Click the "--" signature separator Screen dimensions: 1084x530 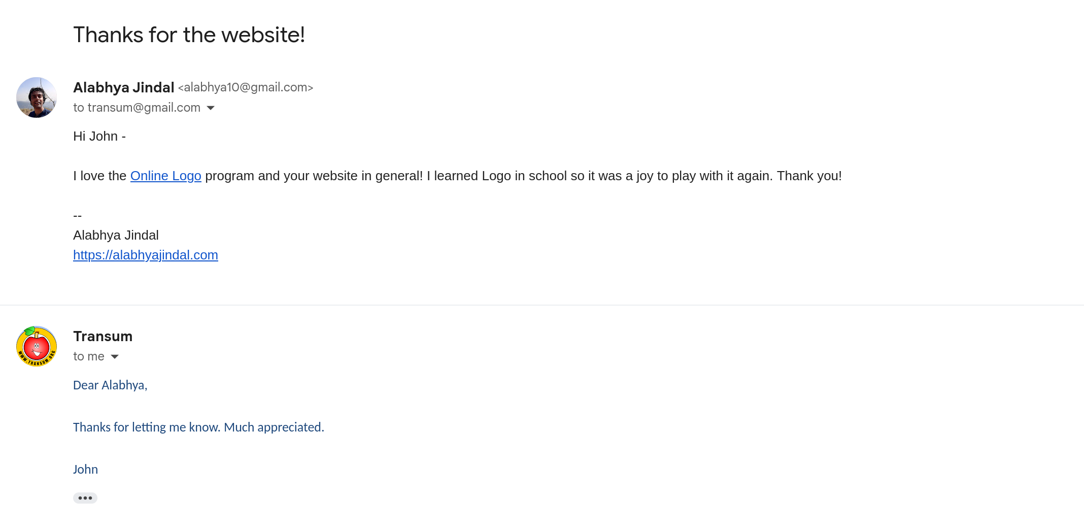(x=78, y=215)
